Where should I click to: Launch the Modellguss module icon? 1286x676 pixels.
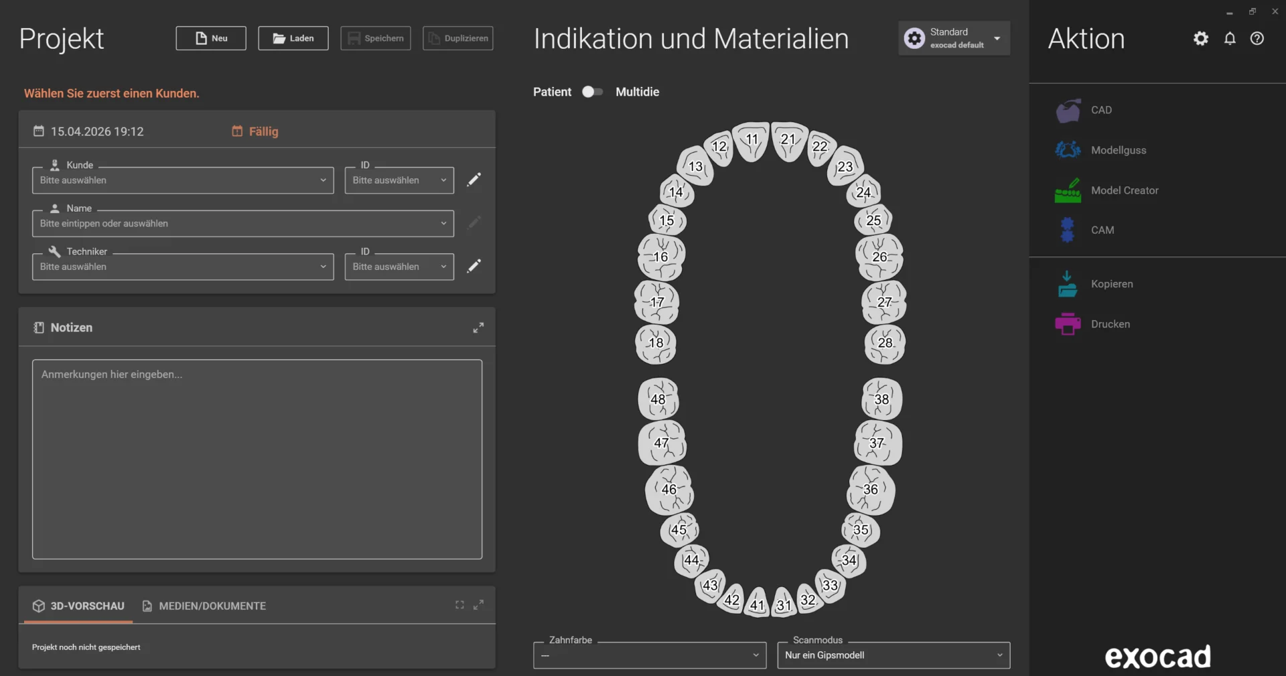[x=1068, y=150]
